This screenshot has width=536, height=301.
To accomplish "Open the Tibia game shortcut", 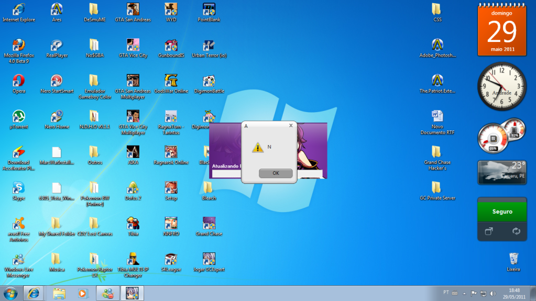I will (x=133, y=224).
